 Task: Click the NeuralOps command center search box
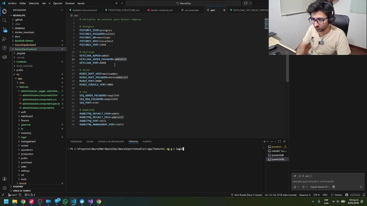pyautogui.click(x=183, y=3)
